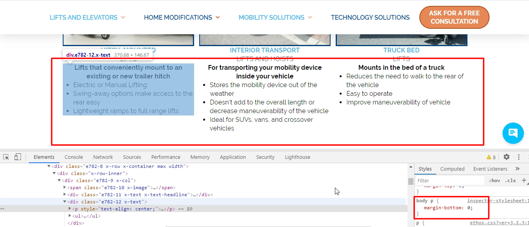The width and height of the screenshot is (529, 227).
Task: Select the Computed pane tab
Action: [452, 169]
